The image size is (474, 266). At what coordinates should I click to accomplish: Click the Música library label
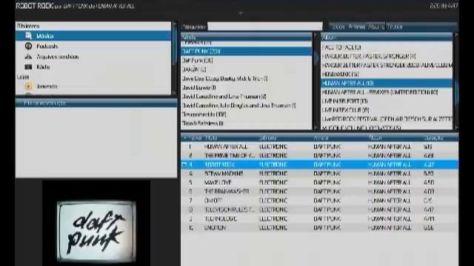pyautogui.click(x=44, y=36)
